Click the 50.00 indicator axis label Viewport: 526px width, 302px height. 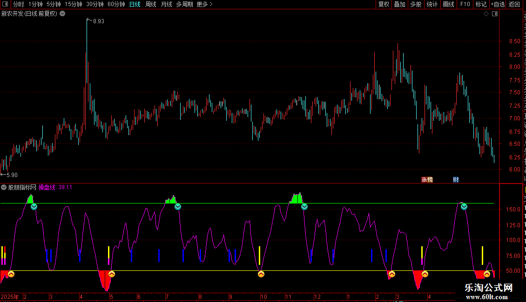point(513,270)
